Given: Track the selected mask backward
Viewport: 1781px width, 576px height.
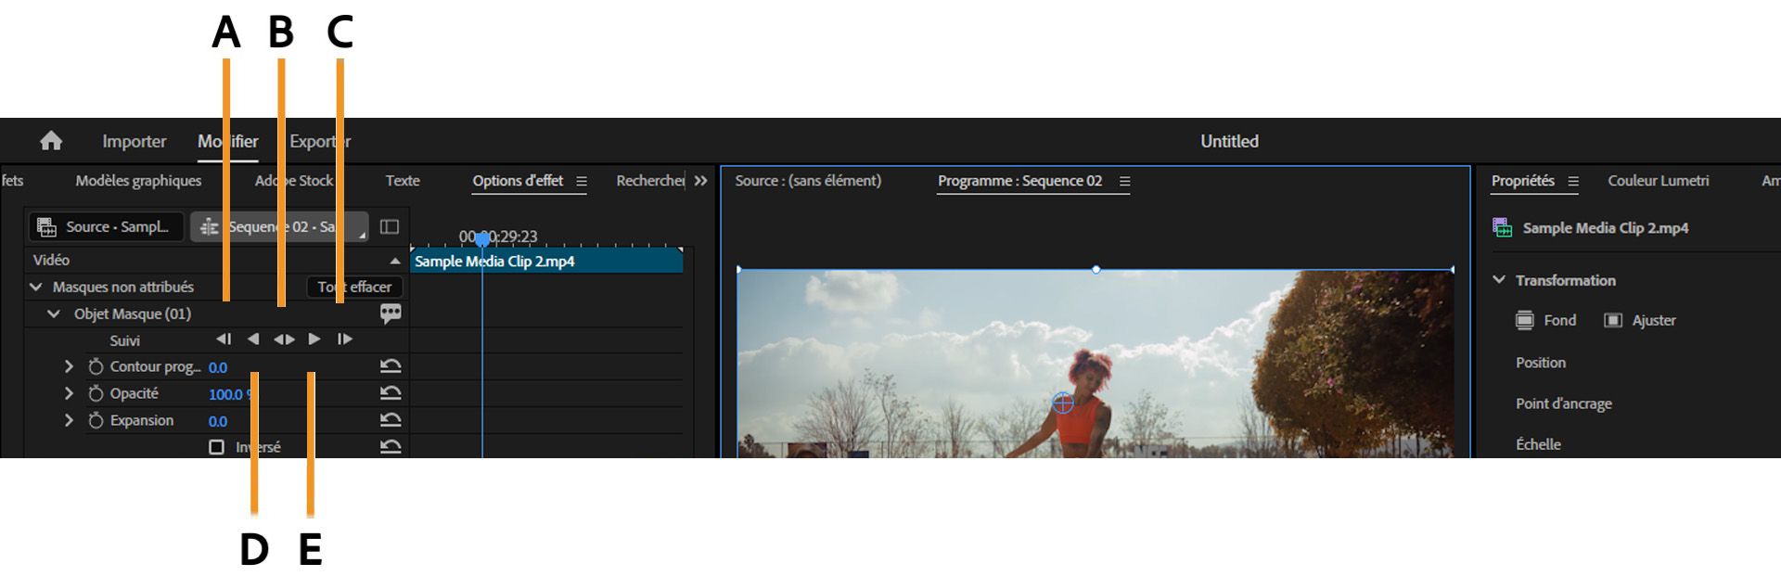Looking at the screenshot, I should [253, 339].
